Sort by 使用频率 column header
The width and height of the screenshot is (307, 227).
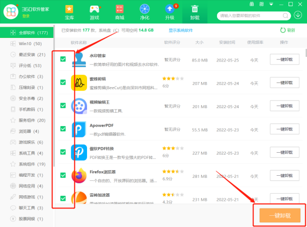pyautogui.click(x=255, y=43)
